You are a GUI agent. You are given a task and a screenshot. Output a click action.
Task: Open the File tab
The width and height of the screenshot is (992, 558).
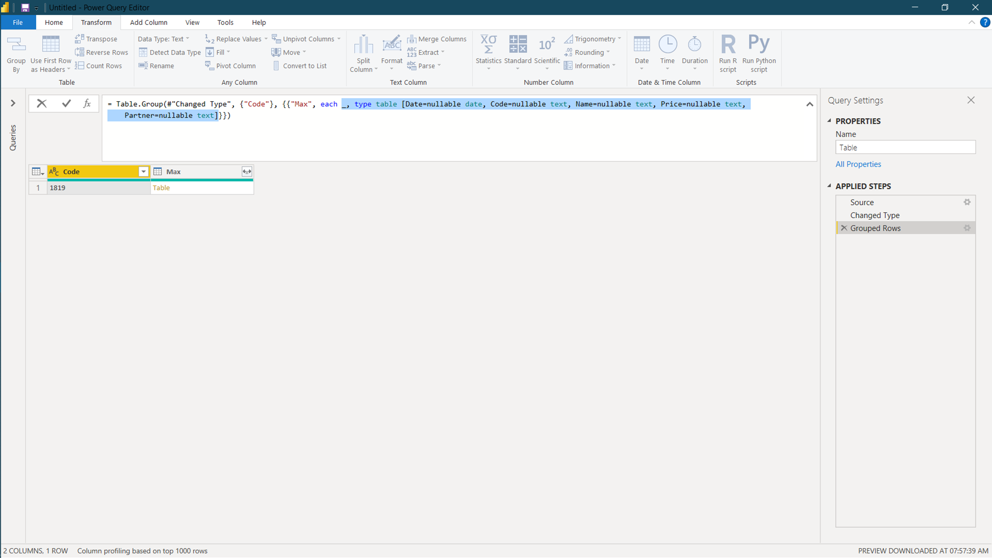coord(18,22)
